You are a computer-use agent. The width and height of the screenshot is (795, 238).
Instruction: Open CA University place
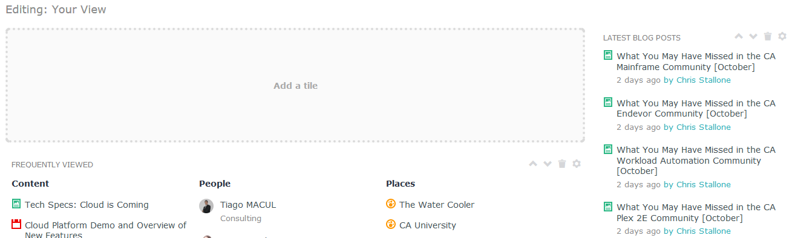tap(428, 225)
